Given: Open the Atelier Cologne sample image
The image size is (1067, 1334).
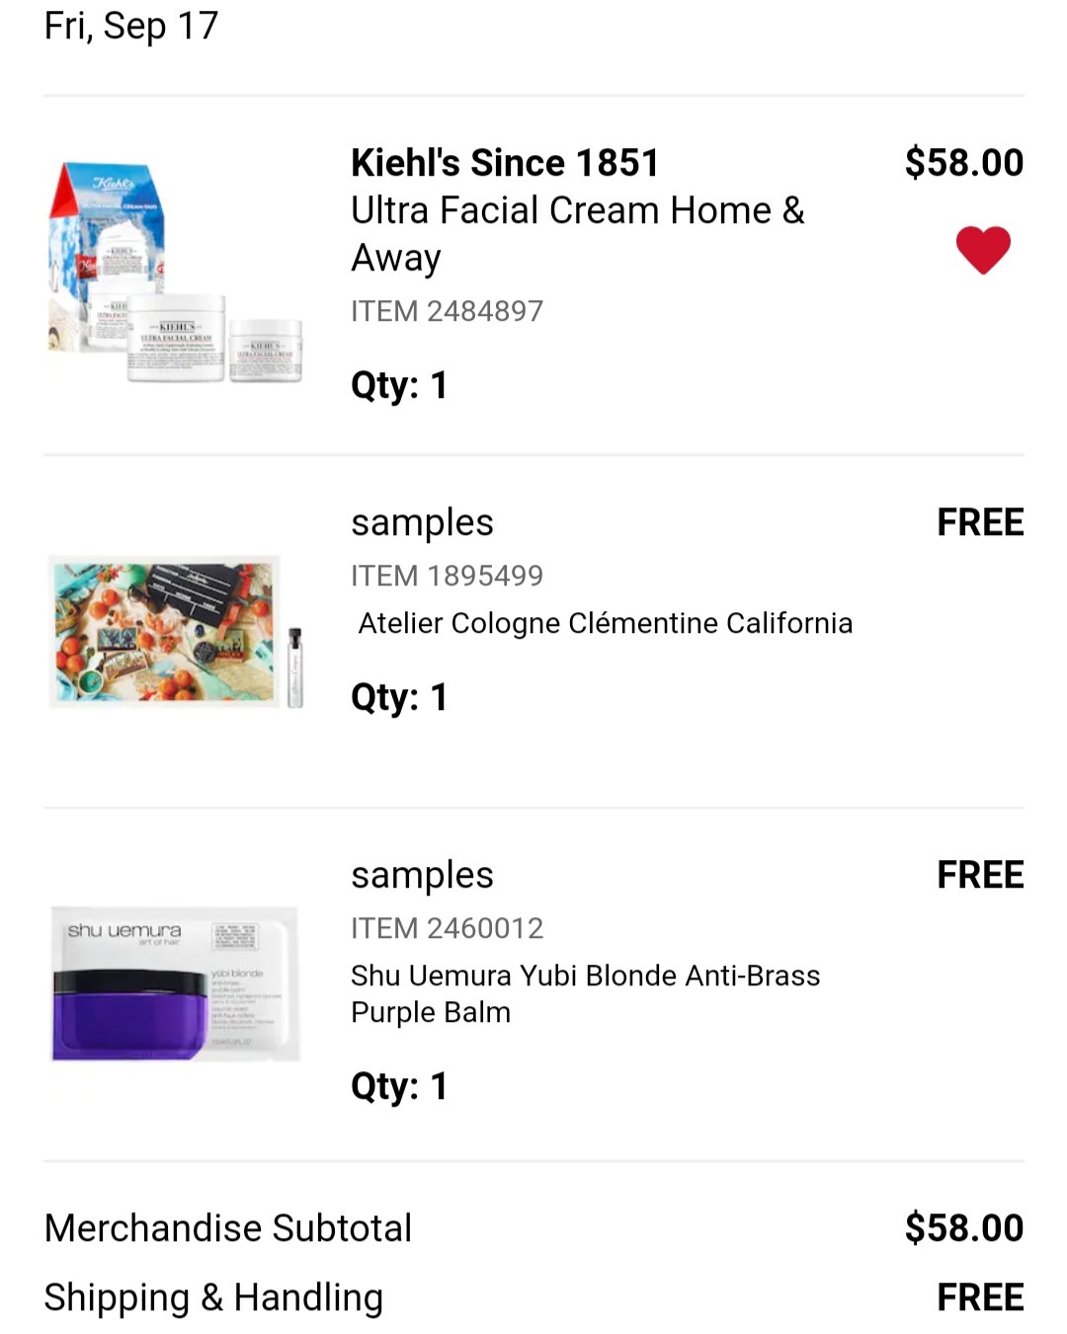Looking at the screenshot, I should [x=175, y=632].
